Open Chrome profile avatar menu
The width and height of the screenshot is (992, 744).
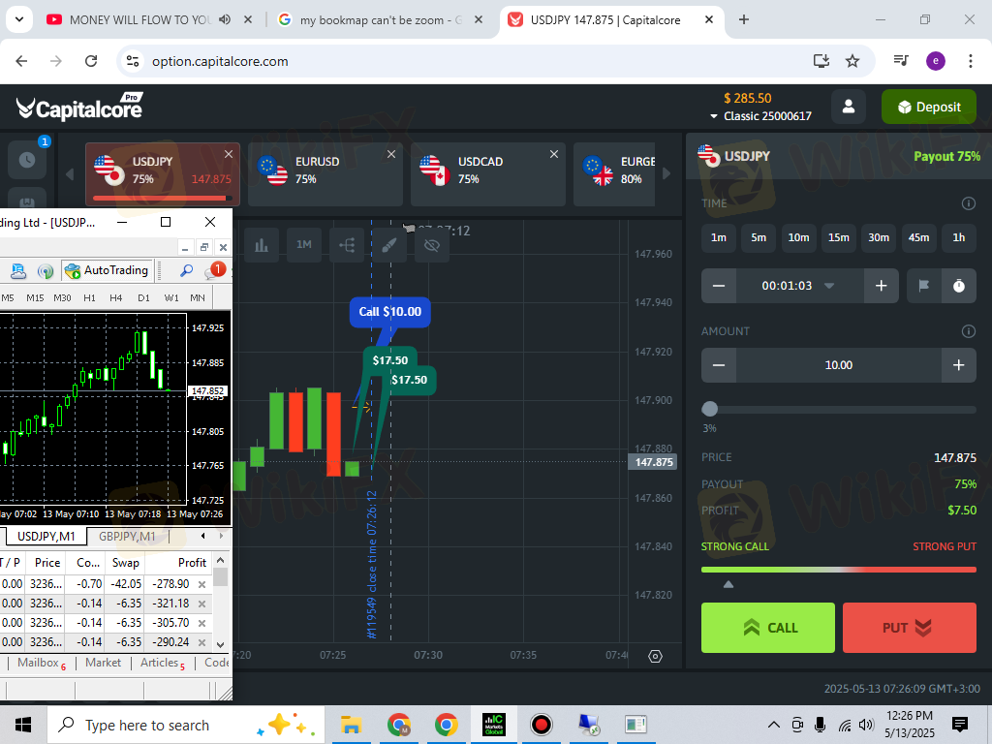pyautogui.click(x=936, y=61)
